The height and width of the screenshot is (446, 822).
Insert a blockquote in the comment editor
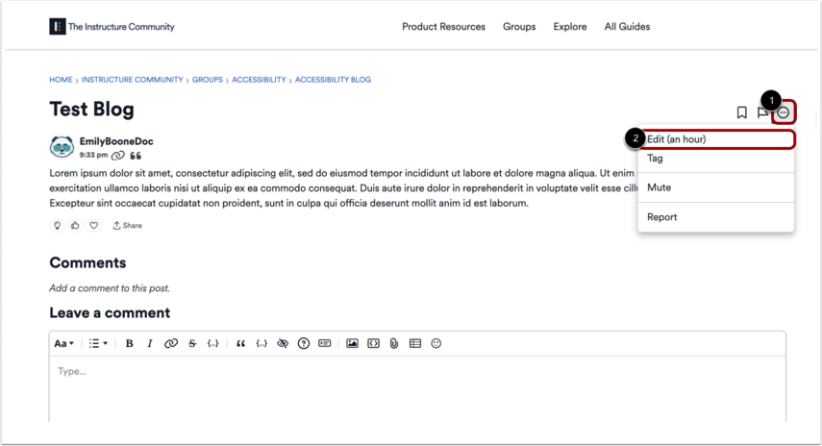click(240, 343)
